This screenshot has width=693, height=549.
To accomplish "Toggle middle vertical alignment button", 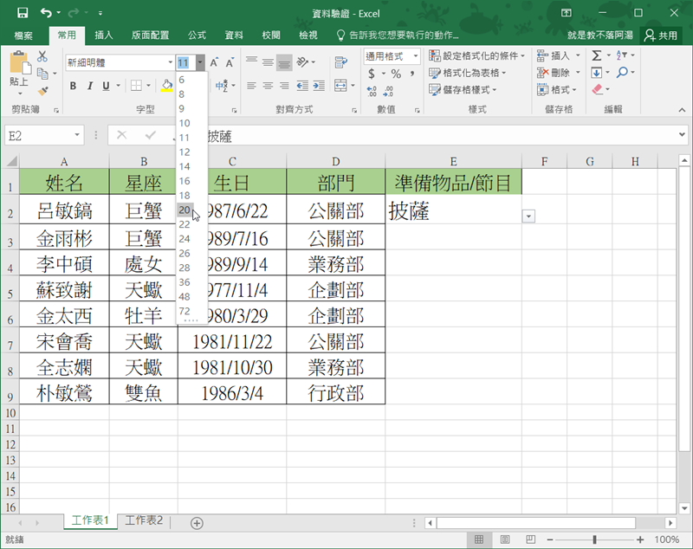I will [268, 62].
